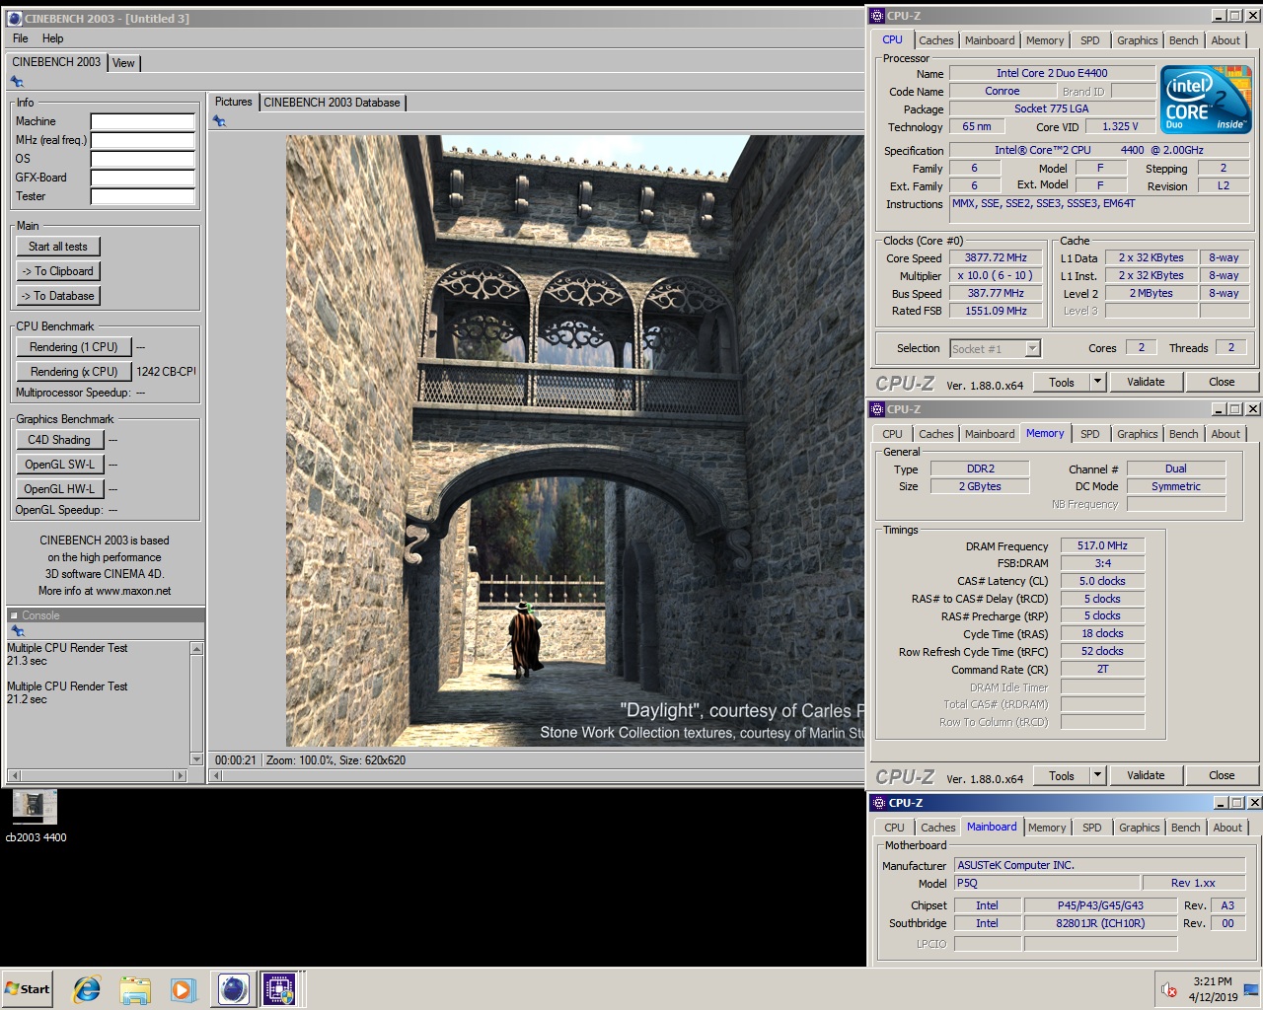
Task: Click Validate in the CPU-Z Memory window
Action: (x=1145, y=775)
